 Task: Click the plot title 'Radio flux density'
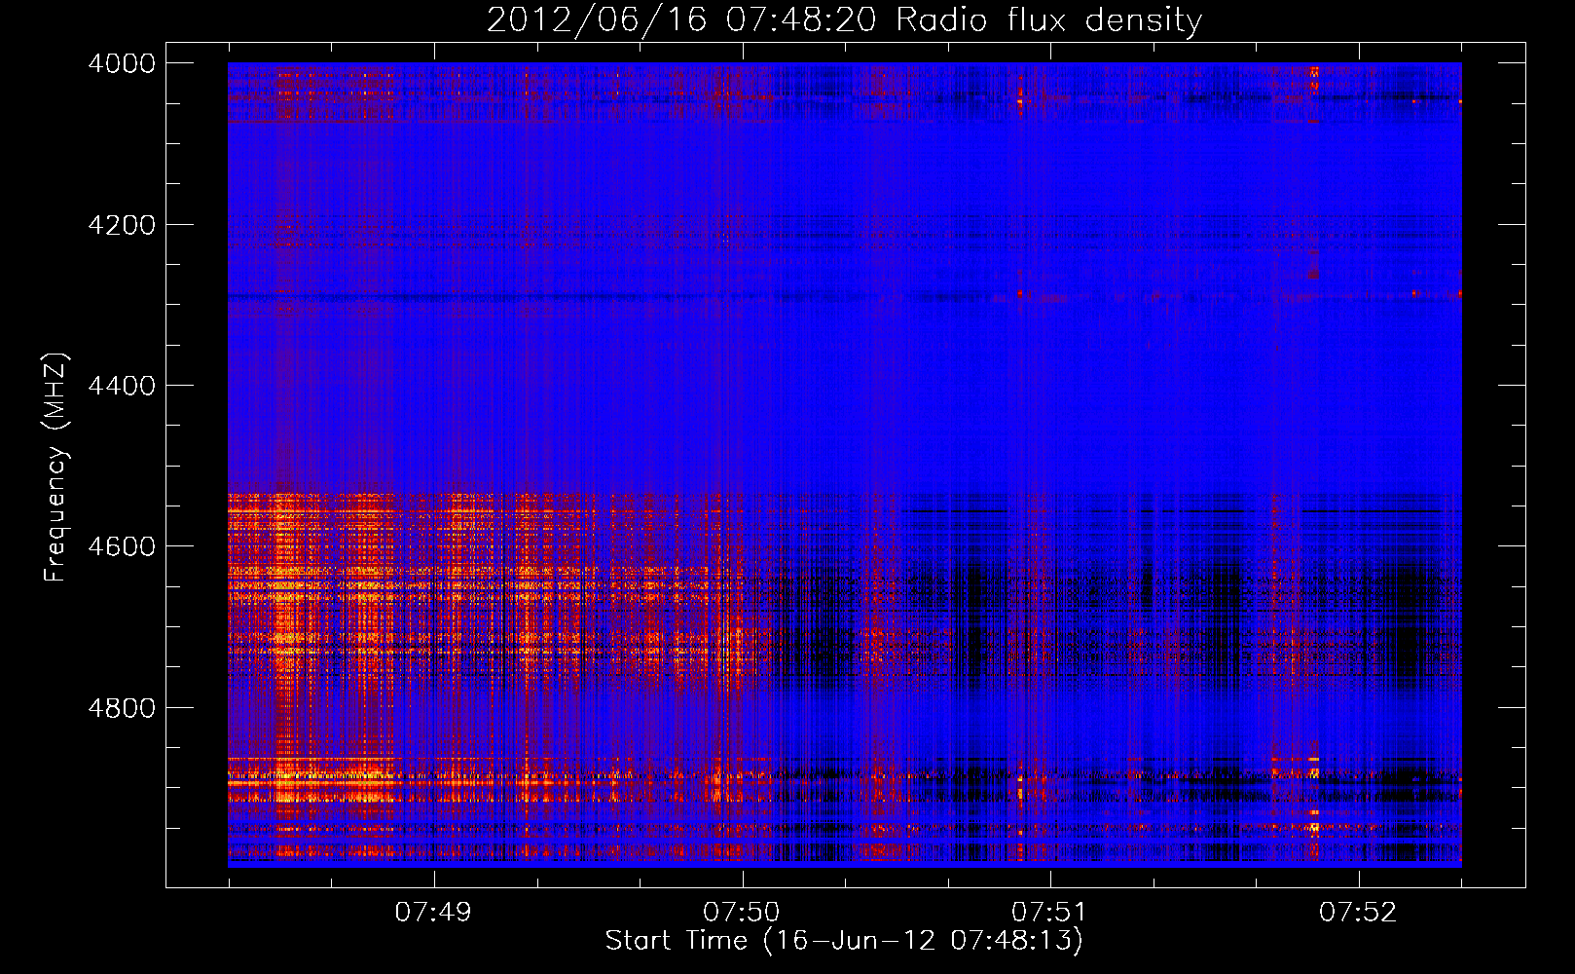click(x=1048, y=20)
